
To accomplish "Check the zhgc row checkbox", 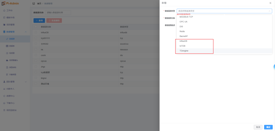I will (x=36, y=67).
